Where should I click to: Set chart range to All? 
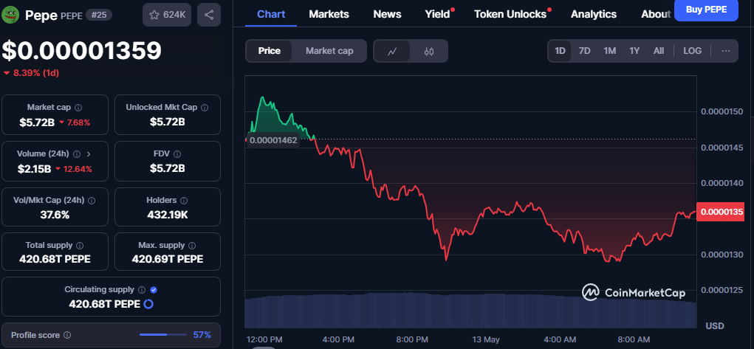coord(659,51)
